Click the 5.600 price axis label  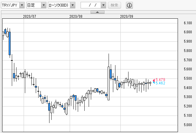(188, 69)
